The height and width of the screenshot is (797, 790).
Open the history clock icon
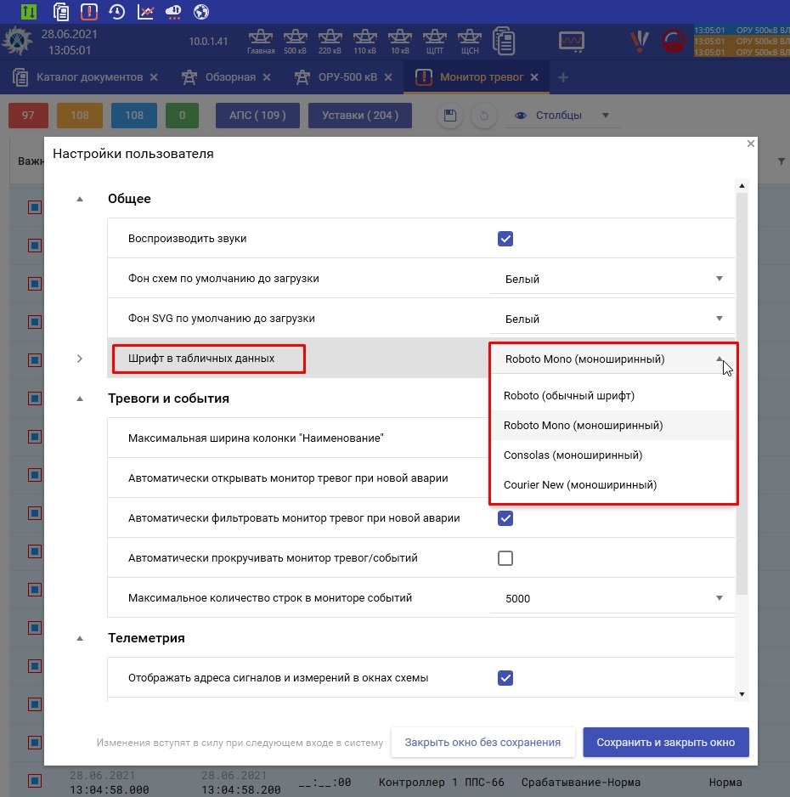click(117, 12)
